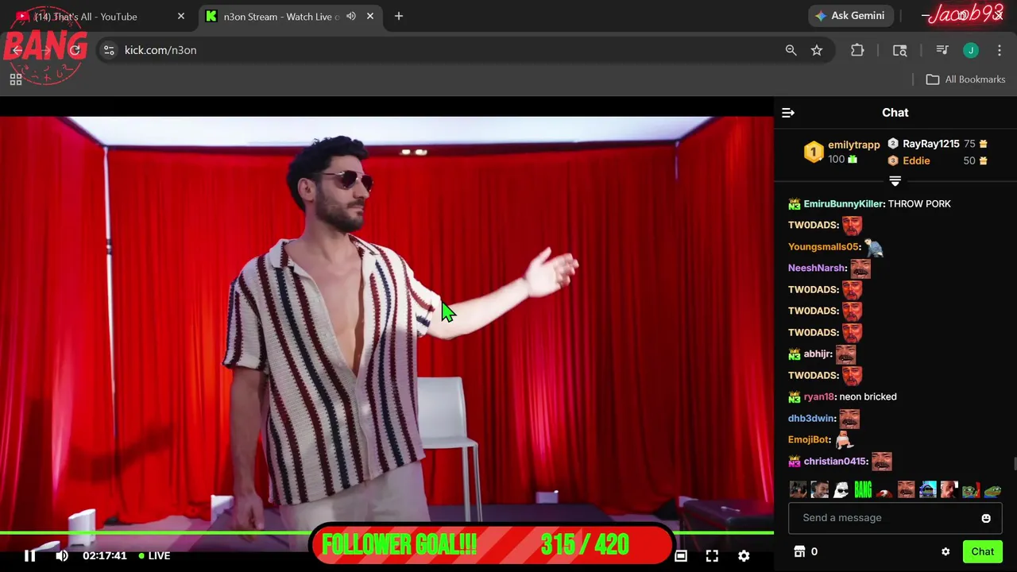Close the n3on Stream tab
The width and height of the screenshot is (1017, 572).
[x=369, y=16]
